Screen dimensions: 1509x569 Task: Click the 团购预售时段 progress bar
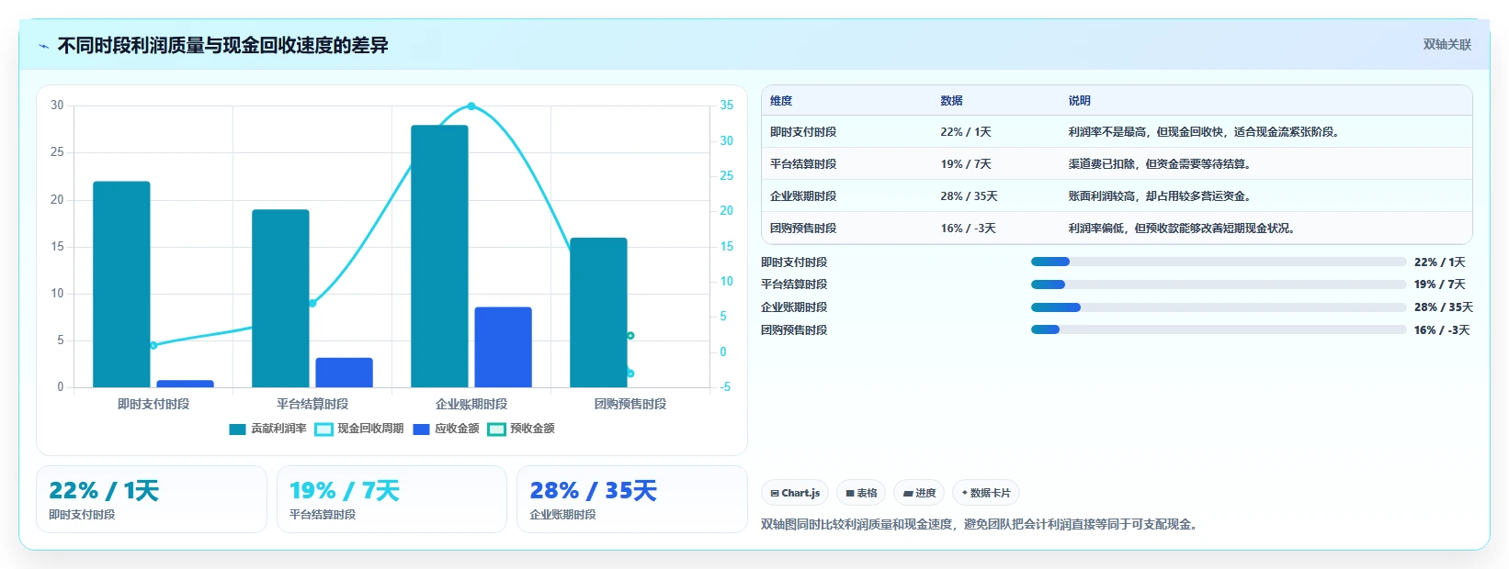(1219, 329)
